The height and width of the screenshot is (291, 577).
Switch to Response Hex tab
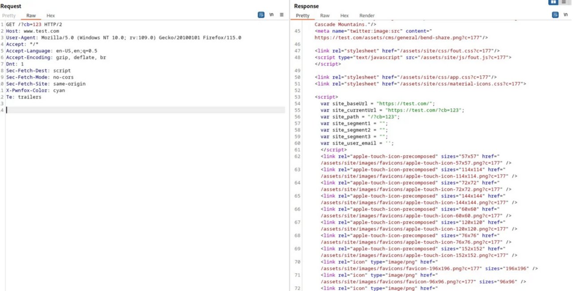pyautogui.click(x=344, y=16)
